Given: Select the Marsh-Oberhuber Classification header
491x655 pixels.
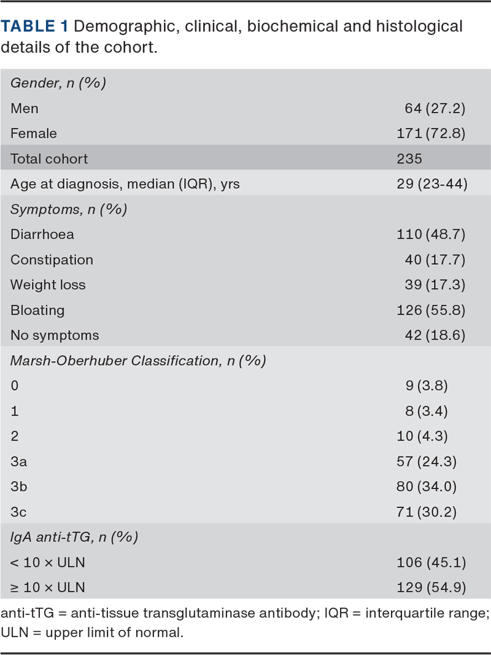Looking at the screenshot, I should [x=138, y=361].
